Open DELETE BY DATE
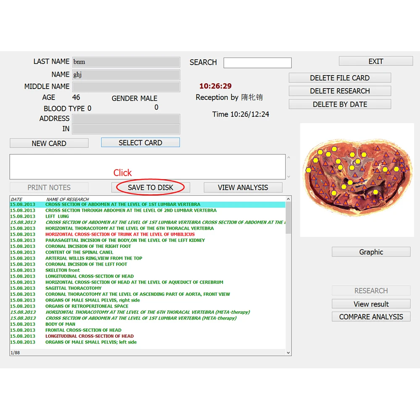The image size is (420, 420). (x=339, y=104)
